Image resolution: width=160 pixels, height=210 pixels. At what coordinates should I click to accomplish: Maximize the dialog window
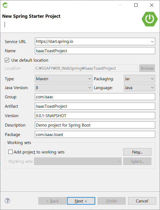(136, 5)
